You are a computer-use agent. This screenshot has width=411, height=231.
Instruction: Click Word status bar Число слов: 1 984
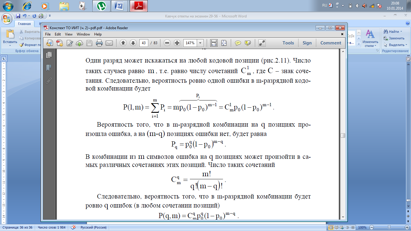coord(52,228)
